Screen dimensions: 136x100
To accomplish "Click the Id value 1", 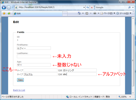I will pyautogui.click(x=18, y=40).
